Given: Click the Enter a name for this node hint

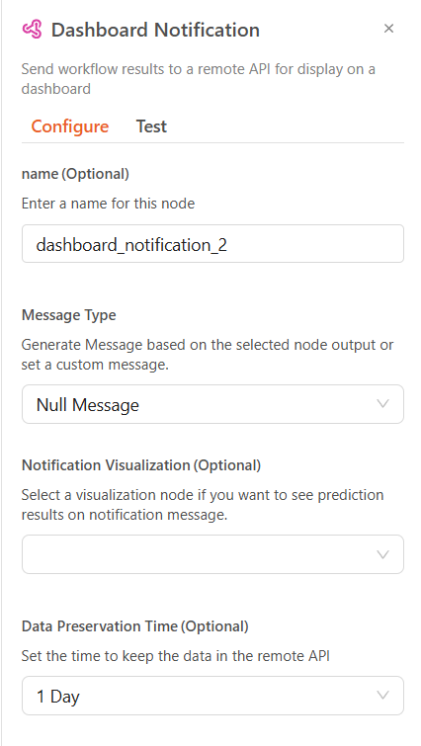Looking at the screenshot, I should click(x=108, y=204).
